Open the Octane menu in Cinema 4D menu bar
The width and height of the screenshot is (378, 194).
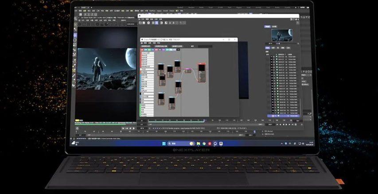click(x=171, y=11)
